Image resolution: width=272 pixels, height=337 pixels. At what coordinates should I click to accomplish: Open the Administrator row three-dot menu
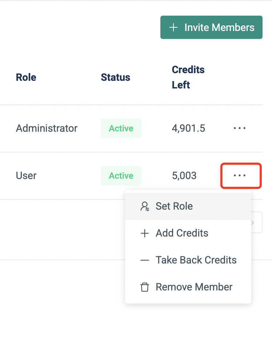point(240,128)
